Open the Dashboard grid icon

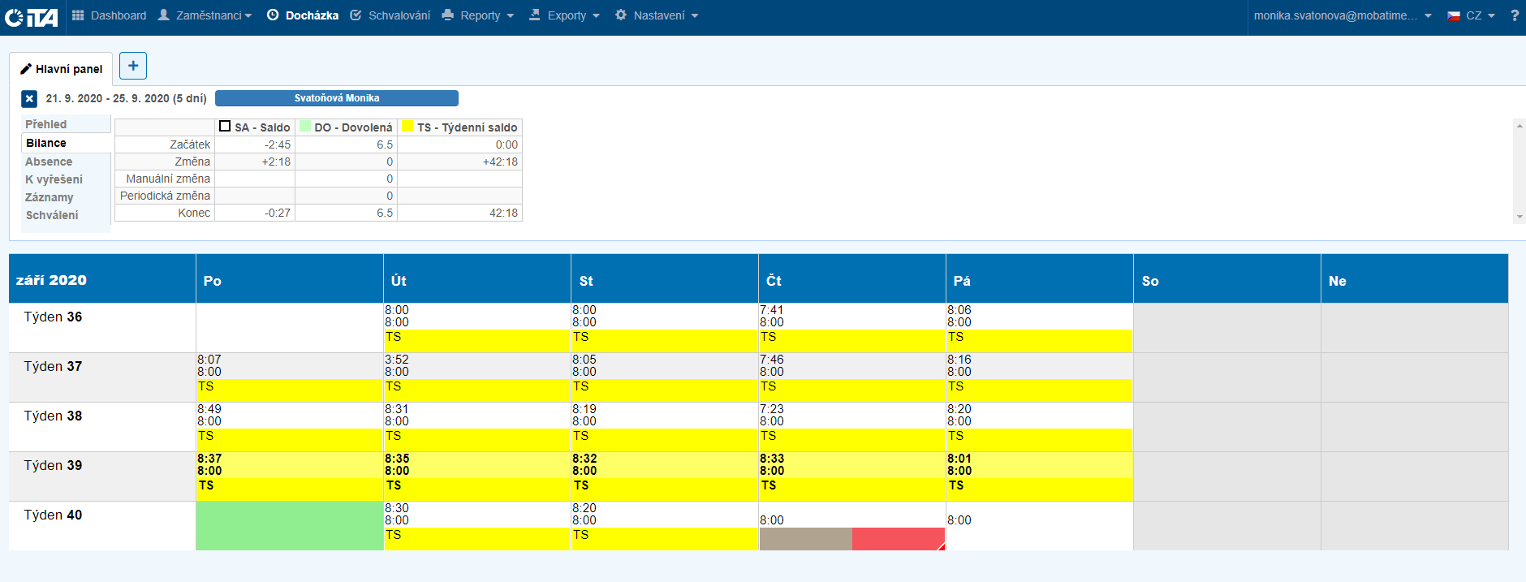(x=78, y=15)
